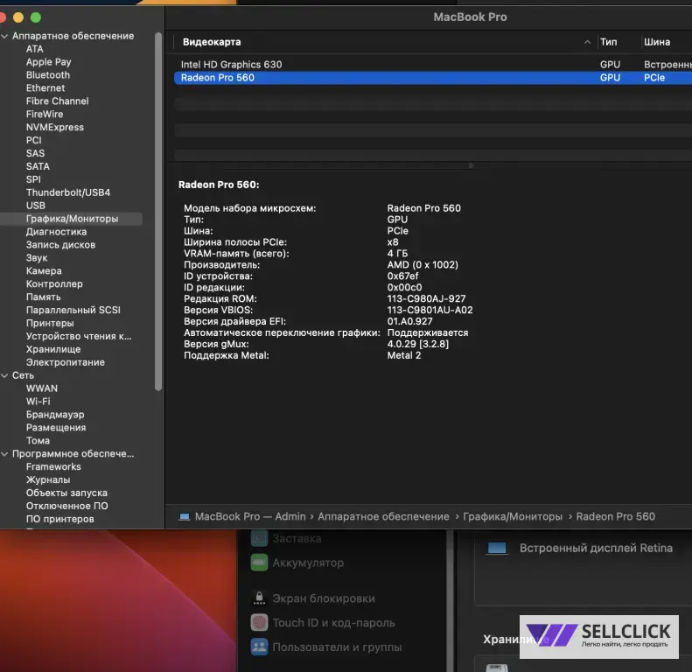Click the laptop icon in path bar

click(x=185, y=517)
